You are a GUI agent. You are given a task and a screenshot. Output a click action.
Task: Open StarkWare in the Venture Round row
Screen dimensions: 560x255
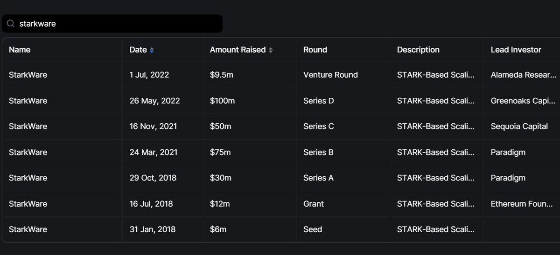(28, 74)
